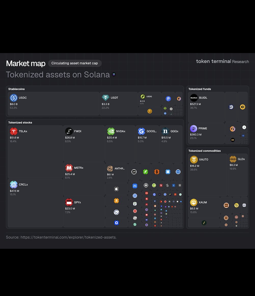Click the PayPal PYUSD icon in Stablecoins
The image size is (255, 296).
coord(168,98)
